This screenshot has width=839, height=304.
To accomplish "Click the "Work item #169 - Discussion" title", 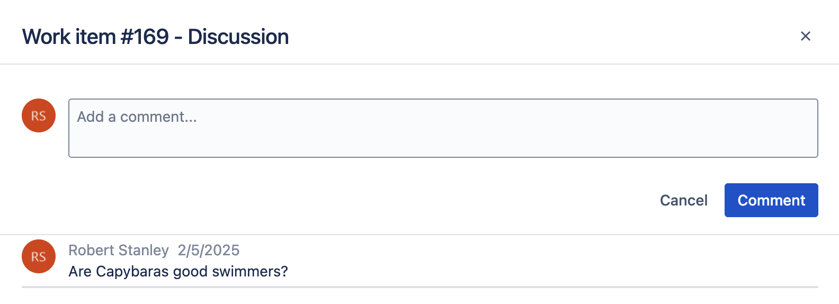I will pyautogui.click(x=155, y=37).
